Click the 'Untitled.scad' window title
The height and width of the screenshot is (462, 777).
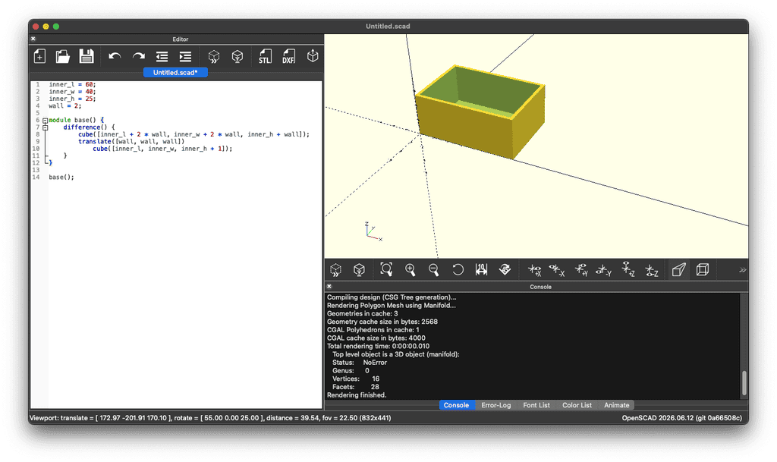[x=388, y=27]
